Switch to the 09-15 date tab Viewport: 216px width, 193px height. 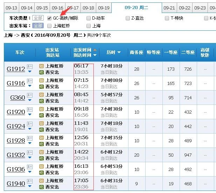pos(42,8)
